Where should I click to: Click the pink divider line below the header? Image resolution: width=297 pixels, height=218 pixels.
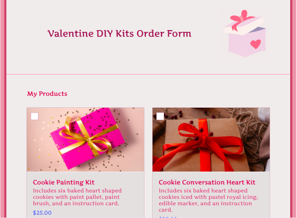click(x=148, y=75)
